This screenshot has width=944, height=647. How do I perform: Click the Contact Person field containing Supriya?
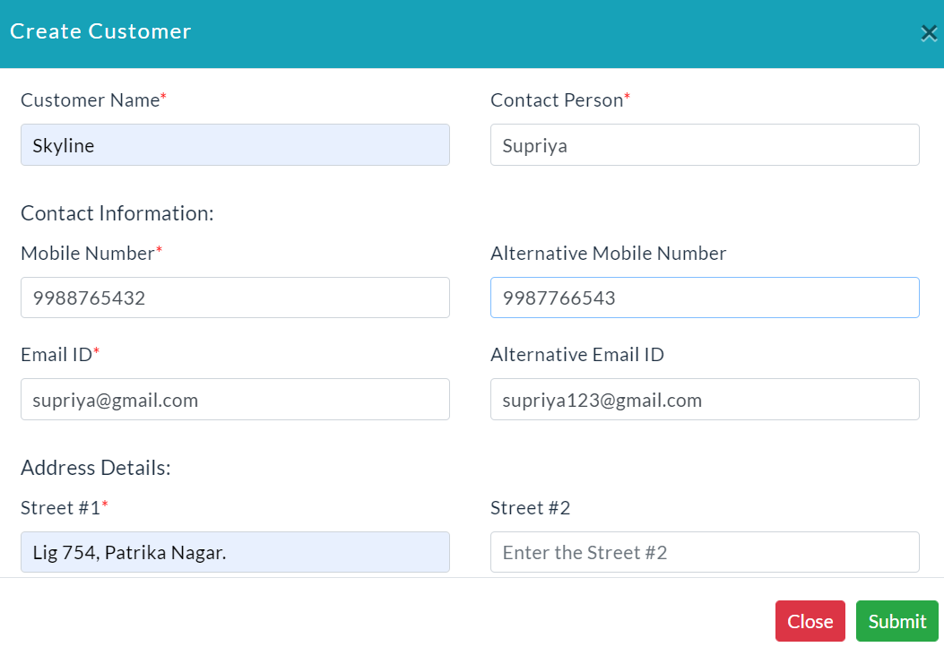click(x=705, y=145)
